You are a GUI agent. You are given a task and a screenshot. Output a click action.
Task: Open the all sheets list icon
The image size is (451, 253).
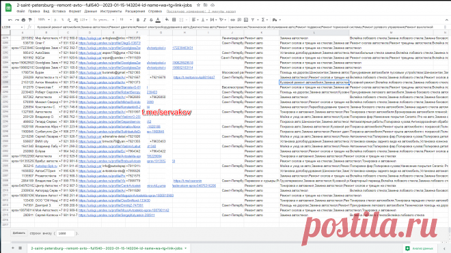20,248
